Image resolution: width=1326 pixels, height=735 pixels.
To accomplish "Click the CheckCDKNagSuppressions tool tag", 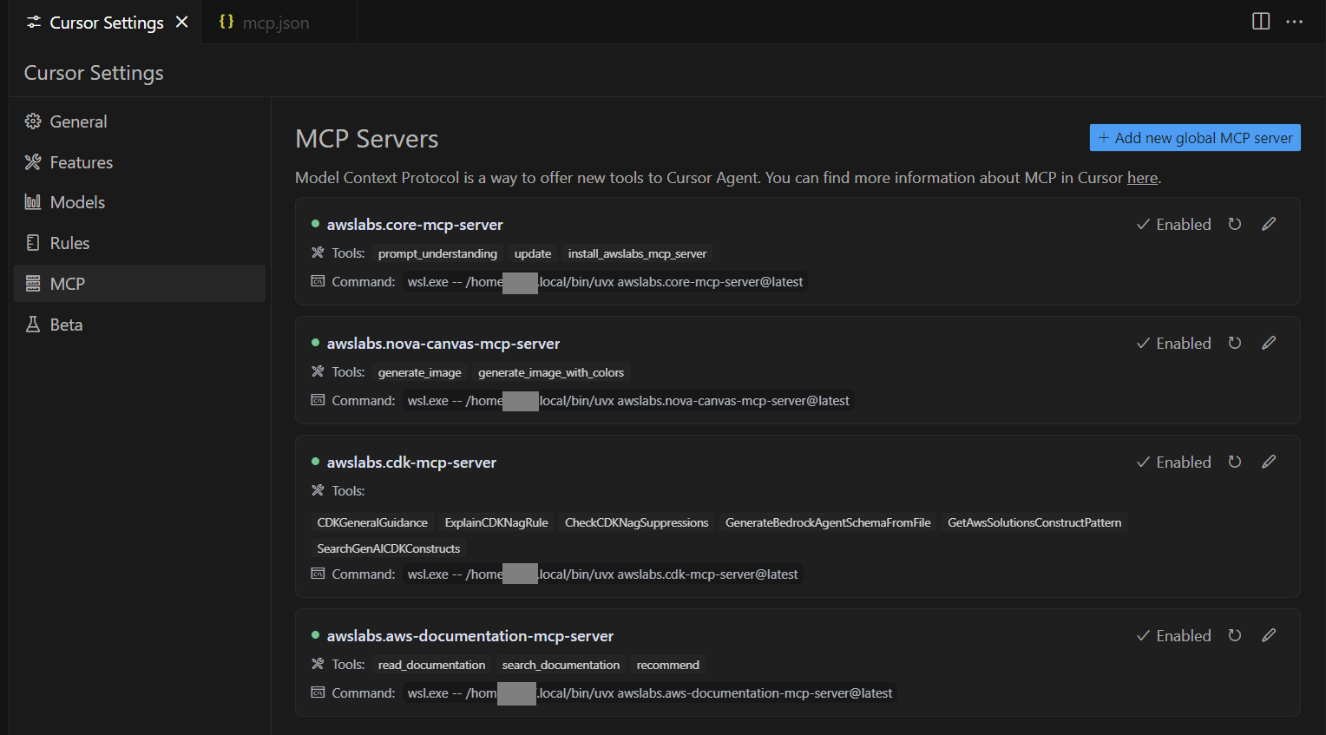I will point(637,522).
